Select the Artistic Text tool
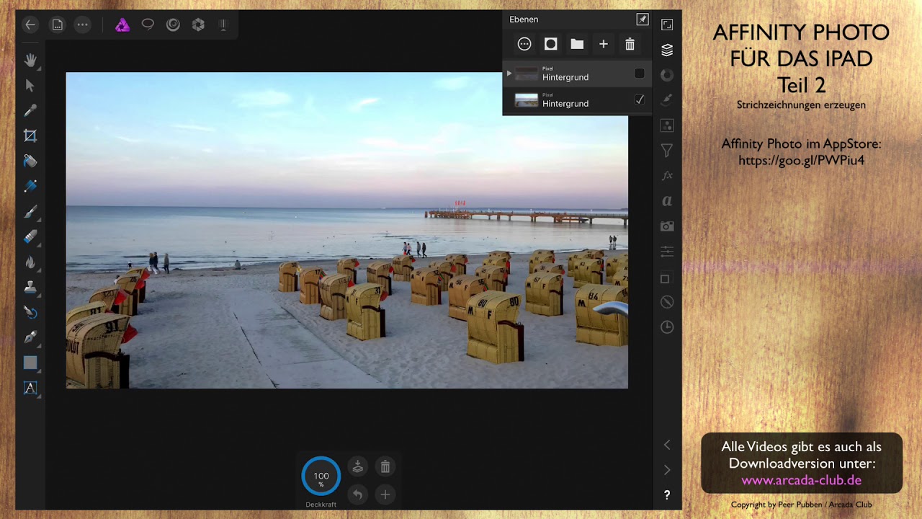The image size is (922, 519). click(x=30, y=388)
